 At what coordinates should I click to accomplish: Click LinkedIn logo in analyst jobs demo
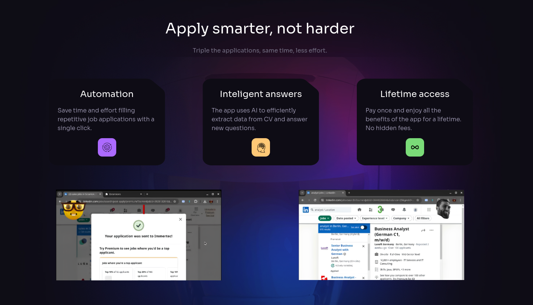(306, 210)
